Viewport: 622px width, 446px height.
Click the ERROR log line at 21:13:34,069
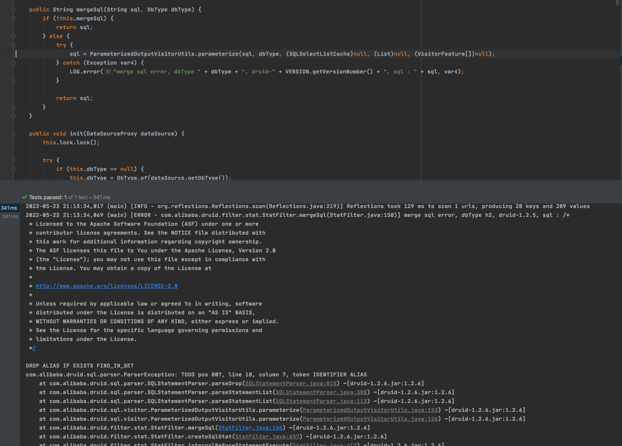click(x=297, y=215)
